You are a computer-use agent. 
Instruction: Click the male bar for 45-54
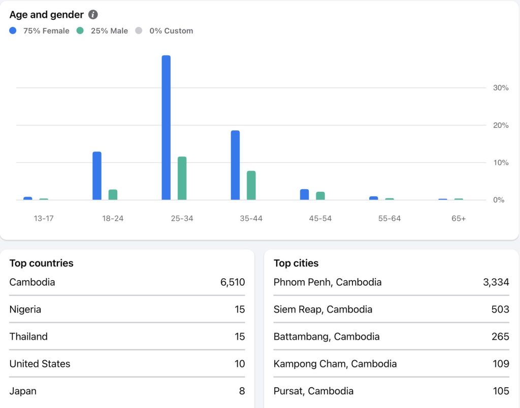pos(320,196)
